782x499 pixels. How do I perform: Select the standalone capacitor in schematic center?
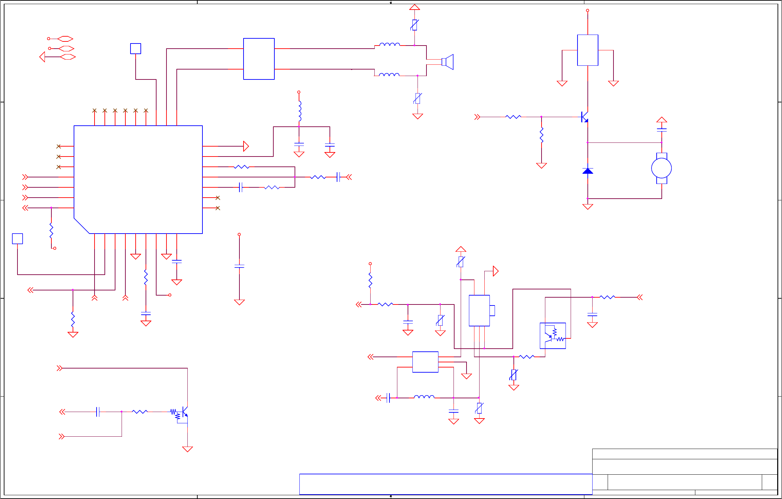click(239, 266)
